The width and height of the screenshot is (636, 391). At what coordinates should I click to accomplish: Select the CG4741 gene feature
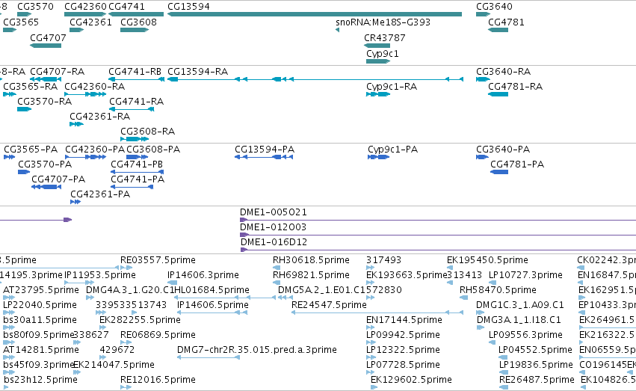point(136,14)
